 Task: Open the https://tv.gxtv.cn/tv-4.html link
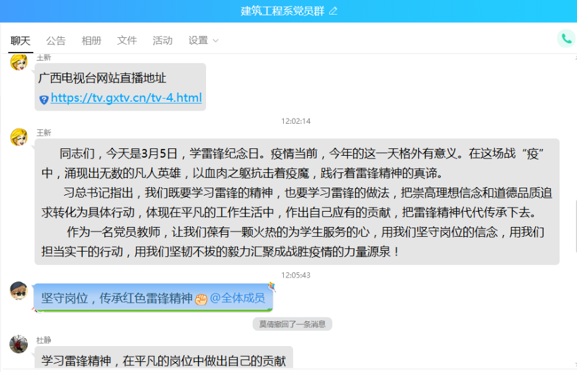[126, 98]
